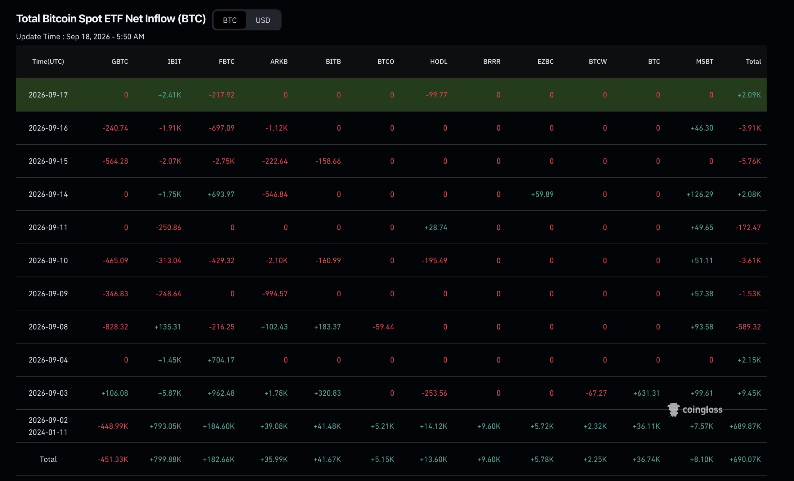
Task: Click the HODL column header
Action: [x=439, y=61]
